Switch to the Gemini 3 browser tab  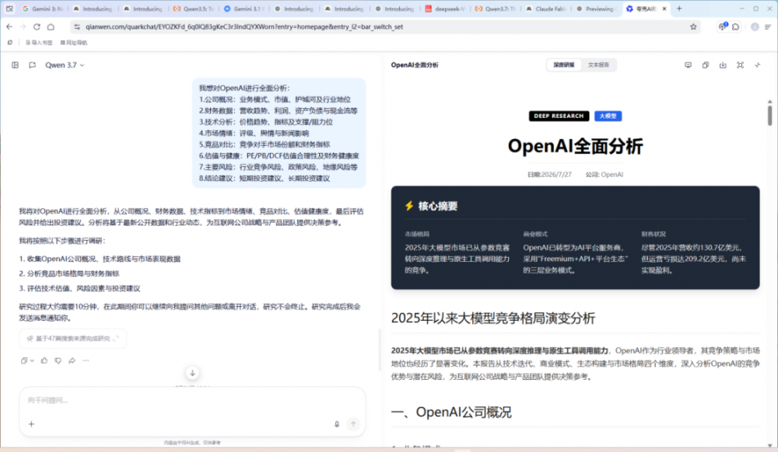[x=43, y=9]
